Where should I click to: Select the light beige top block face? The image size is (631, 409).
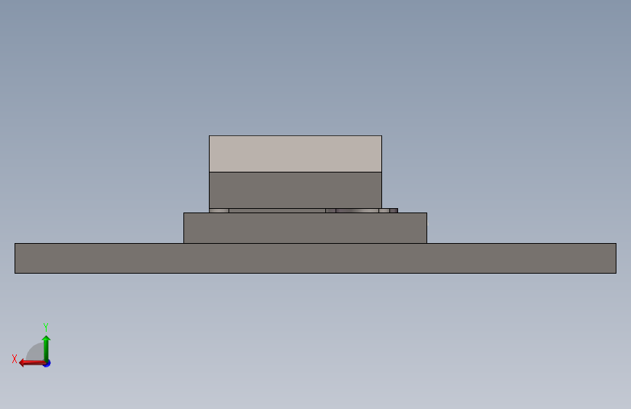[295, 154]
